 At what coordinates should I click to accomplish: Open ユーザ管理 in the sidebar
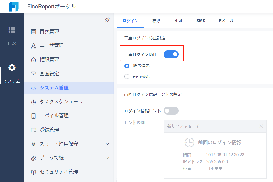click(69, 46)
